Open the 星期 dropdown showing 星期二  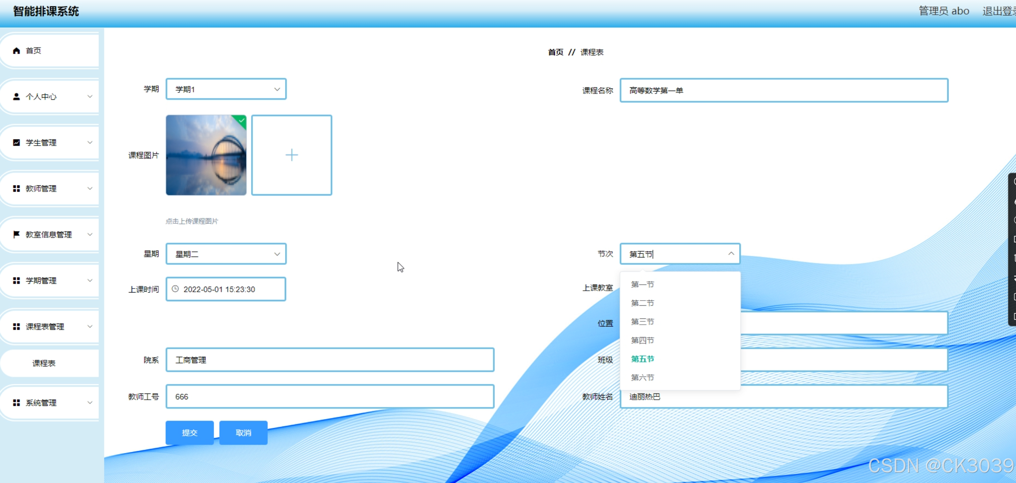pos(226,254)
